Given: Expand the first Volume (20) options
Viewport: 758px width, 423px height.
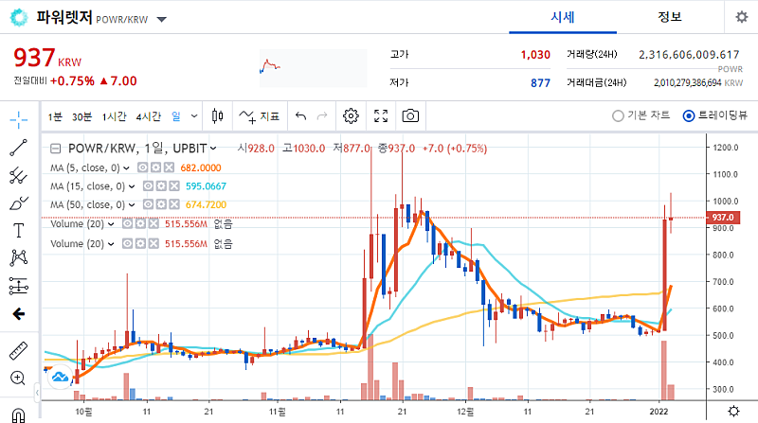Looking at the screenshot, I should (111, 224).
